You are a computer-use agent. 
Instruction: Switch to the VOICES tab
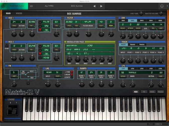[19, 13]
